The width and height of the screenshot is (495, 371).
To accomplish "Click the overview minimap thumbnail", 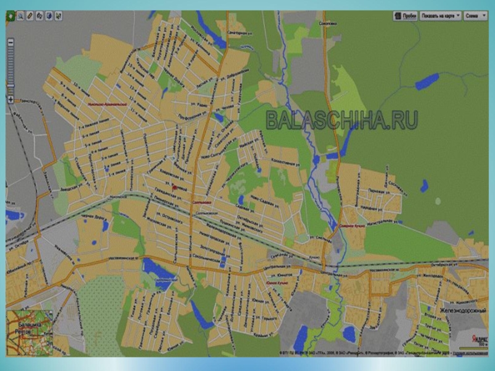I will [x=29, y=333].
